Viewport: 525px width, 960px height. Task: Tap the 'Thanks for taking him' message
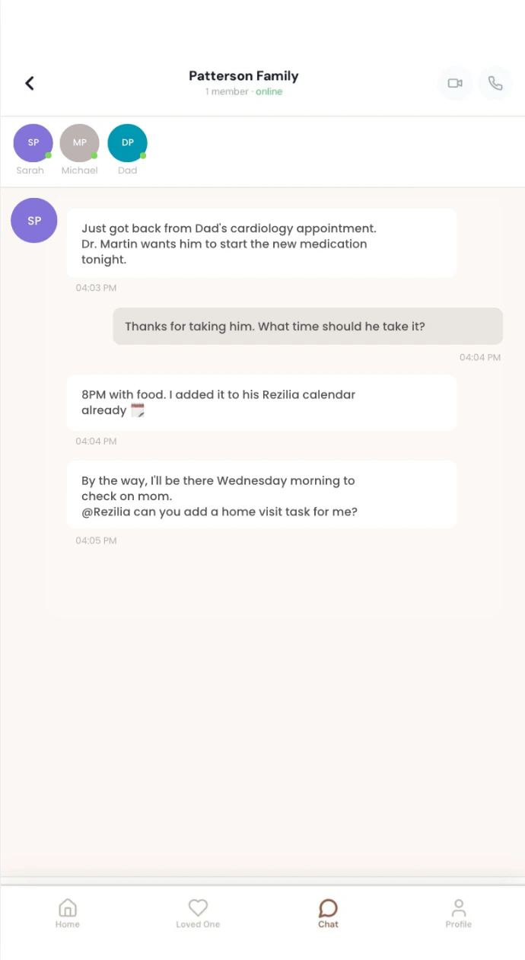(307, 327)
